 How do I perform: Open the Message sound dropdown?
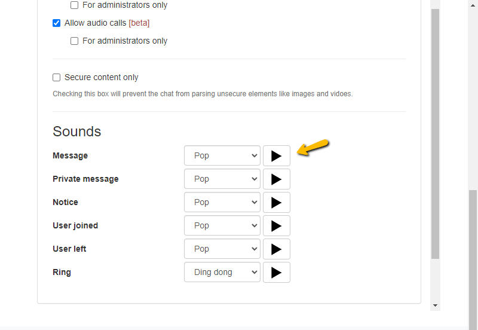pyautogui.click(x=222, y=155)
